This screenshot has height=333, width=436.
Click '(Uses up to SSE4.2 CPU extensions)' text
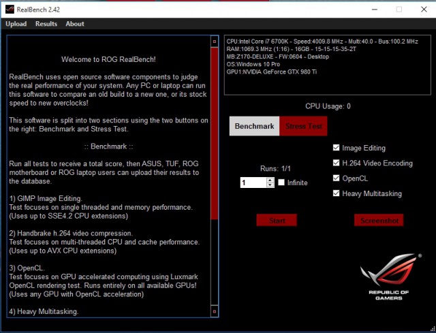click(x=68, y=216)
